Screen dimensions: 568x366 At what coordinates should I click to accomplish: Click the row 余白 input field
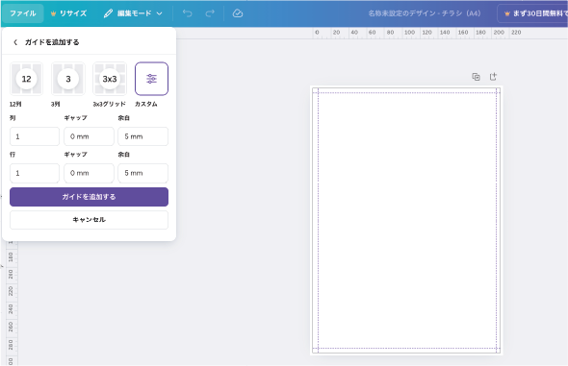pos(143,173)
